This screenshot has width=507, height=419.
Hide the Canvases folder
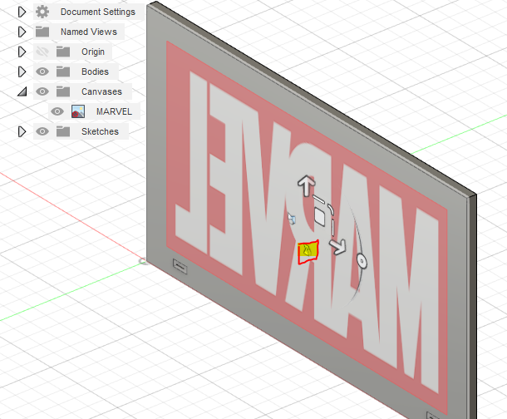click(x=42, y=91)
